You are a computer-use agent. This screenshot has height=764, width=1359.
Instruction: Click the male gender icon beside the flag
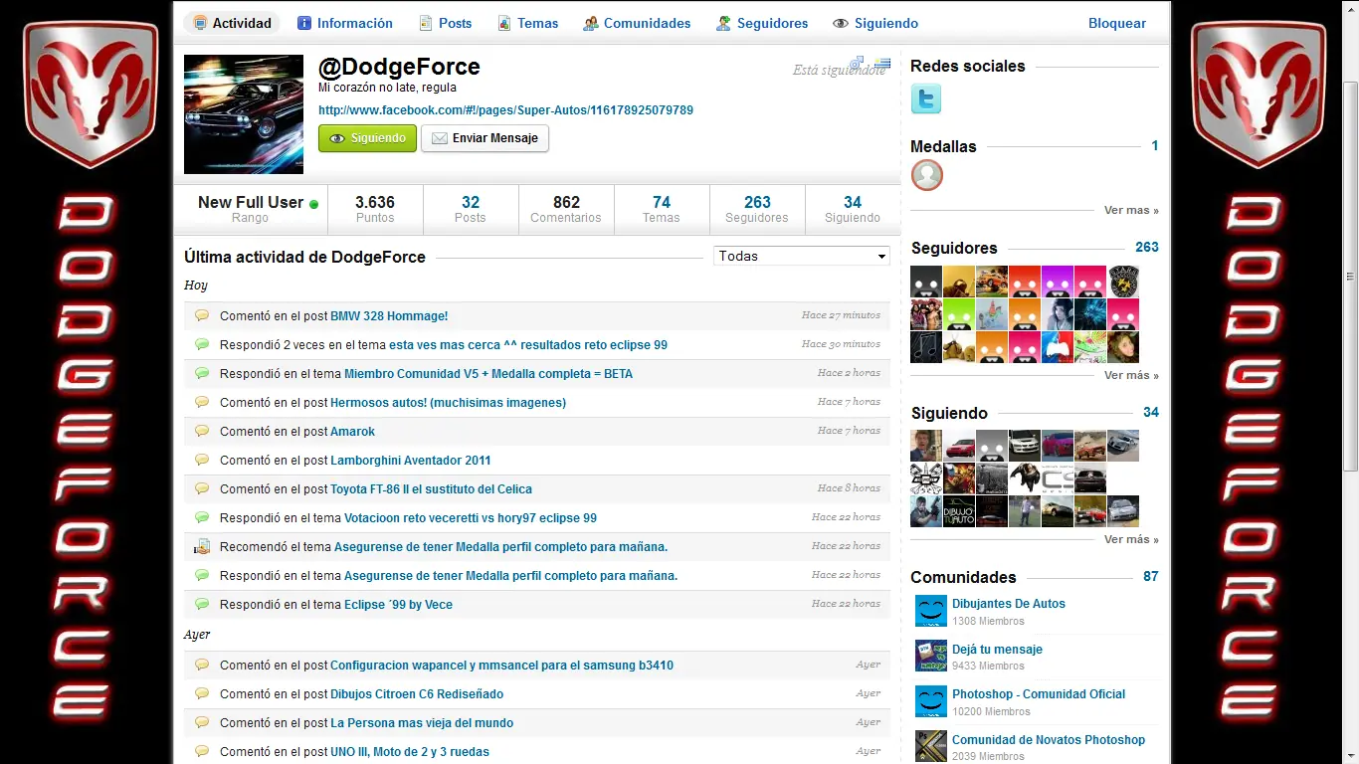(x=856, y=63)
